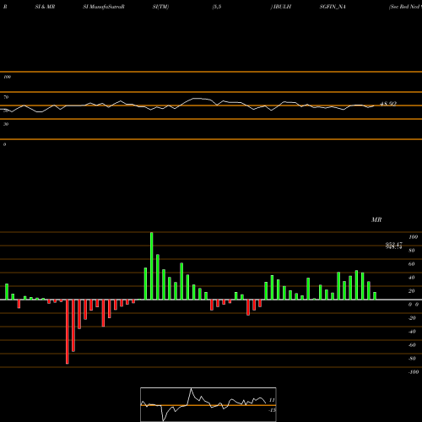Click the MR axis label -20
Image resolution: width=422 pixels, height=422 pixels.
pos(412,318)
